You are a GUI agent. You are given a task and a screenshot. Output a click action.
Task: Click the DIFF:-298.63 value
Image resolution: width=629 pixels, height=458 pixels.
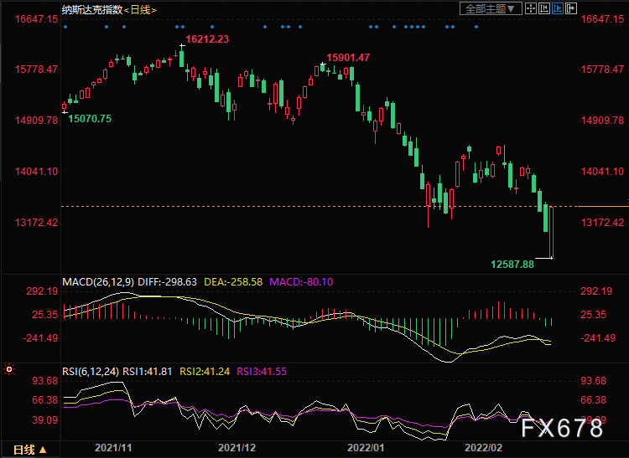(x=167, y=282)
